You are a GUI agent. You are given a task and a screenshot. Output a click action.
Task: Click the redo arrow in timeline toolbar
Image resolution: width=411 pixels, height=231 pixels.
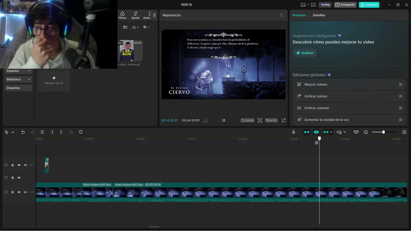click(32, 132)
